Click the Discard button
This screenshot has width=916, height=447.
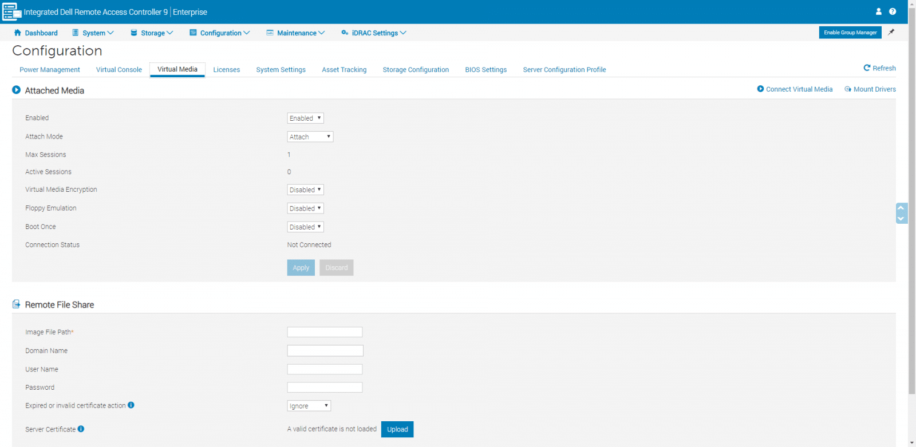coord(337,267)
